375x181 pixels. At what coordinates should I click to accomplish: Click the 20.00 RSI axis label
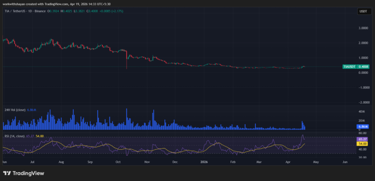(362, 157)
